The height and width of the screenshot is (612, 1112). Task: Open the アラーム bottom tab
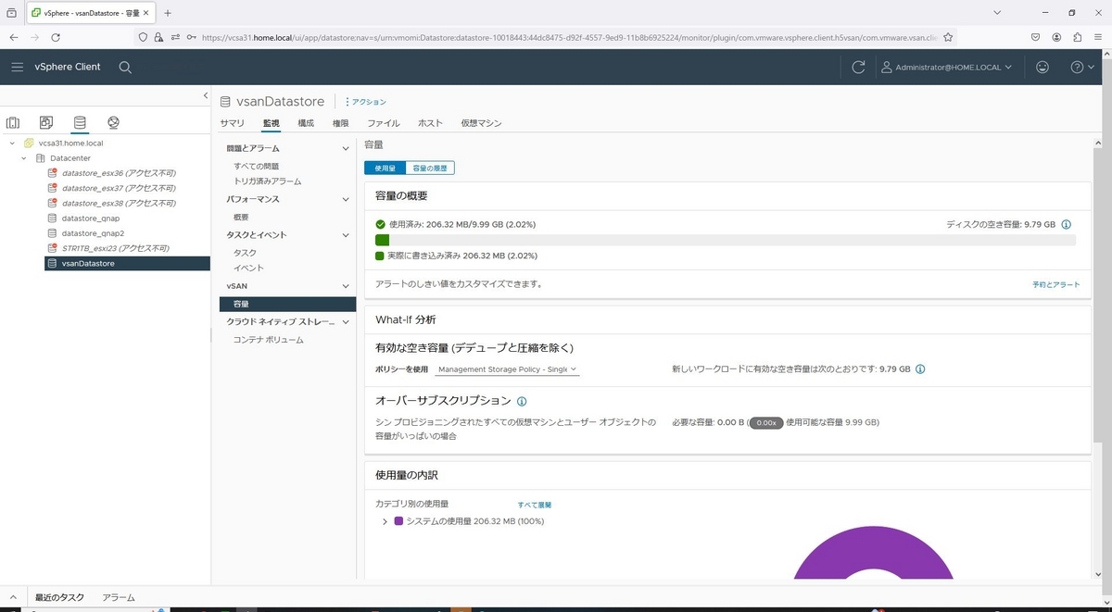click(x=119, y=597)
